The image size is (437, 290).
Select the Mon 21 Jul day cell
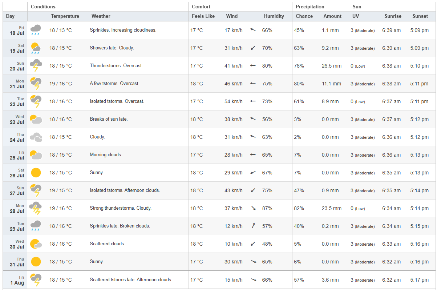point(15,84)
